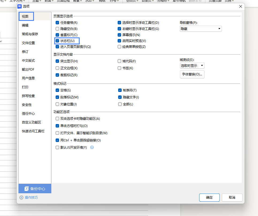Cancel the dialog with 取消
258x216 pixels.
coord(232,197)
